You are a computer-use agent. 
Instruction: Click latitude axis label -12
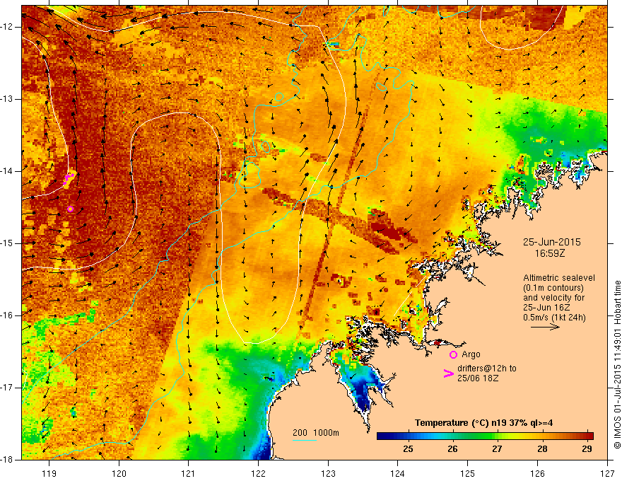(x=7, y=27)
